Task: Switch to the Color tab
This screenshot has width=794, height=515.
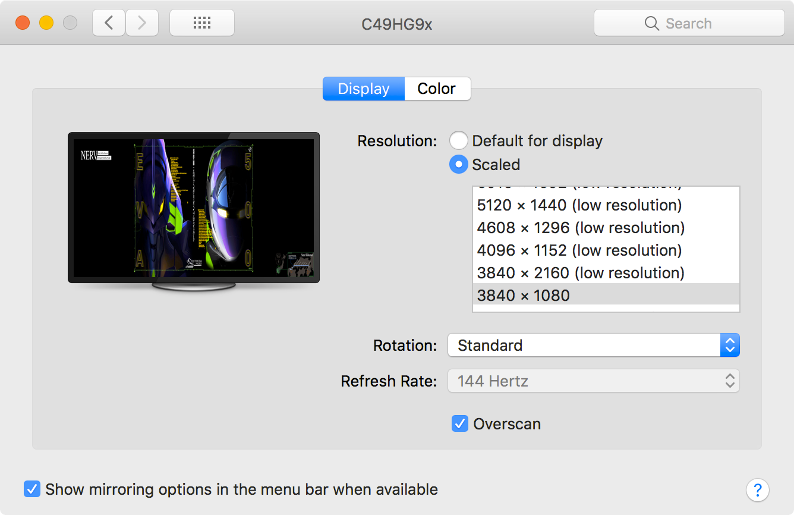Action: [x=437, y=89]
